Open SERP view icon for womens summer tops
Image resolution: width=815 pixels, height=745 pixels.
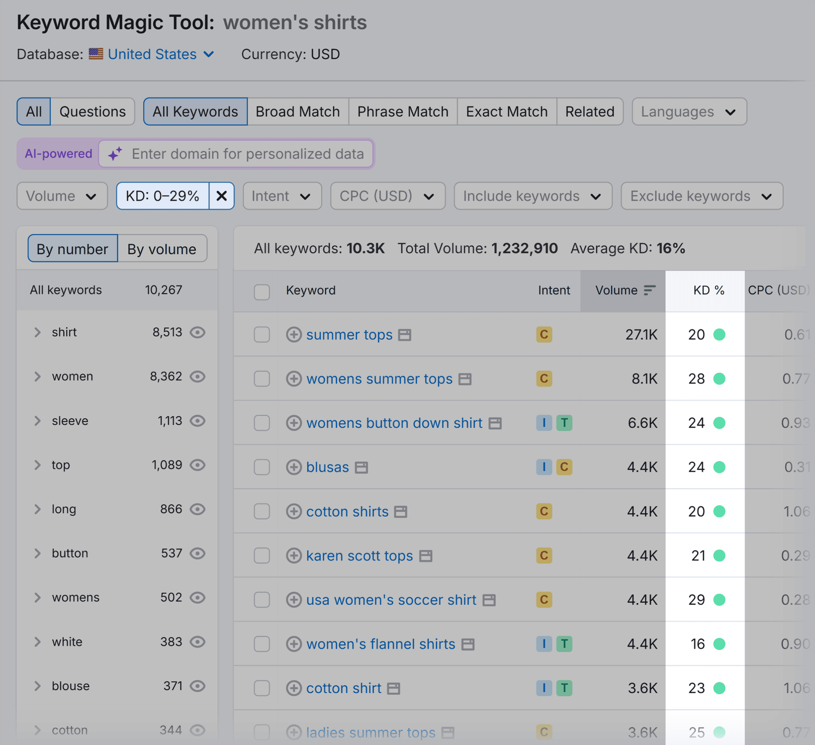[x=465, y=379]
